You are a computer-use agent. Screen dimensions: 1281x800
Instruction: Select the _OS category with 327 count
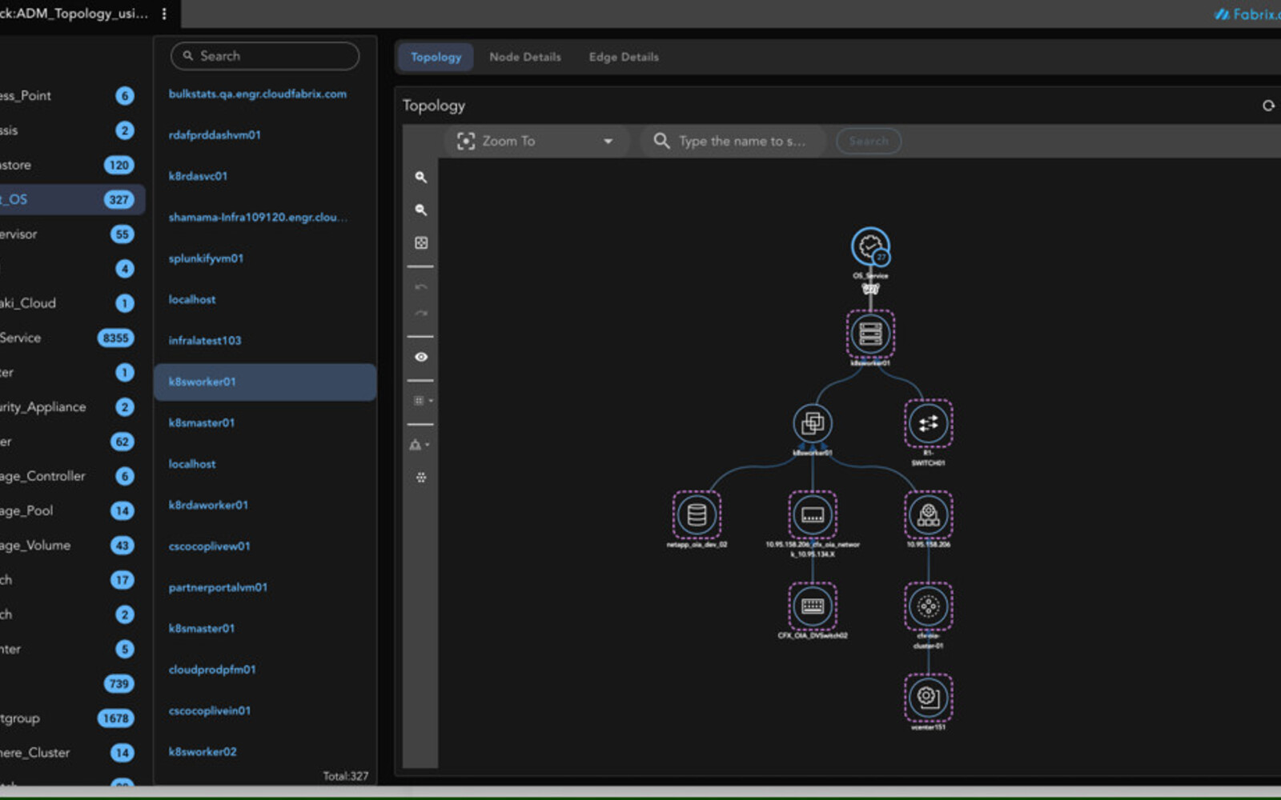(72, 199)
